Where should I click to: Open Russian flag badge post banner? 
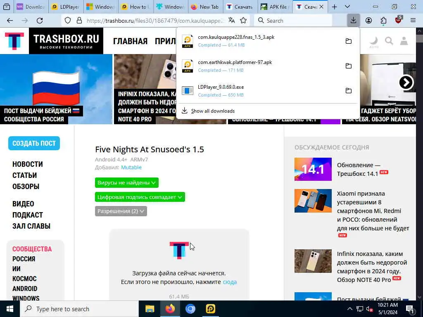pos(56,89)
